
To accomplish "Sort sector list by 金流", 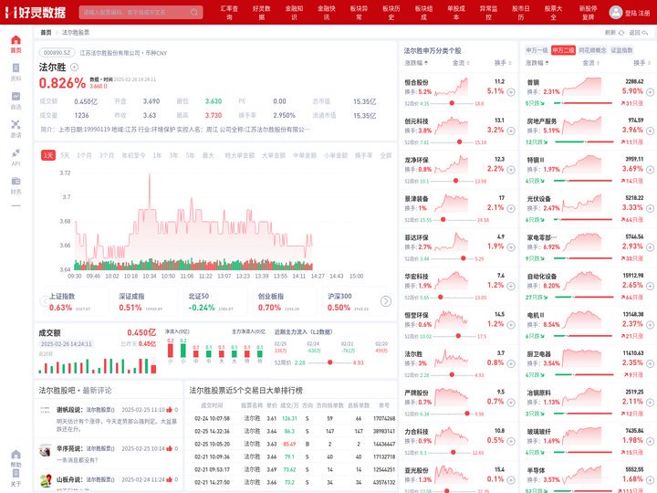I will 590,63.
